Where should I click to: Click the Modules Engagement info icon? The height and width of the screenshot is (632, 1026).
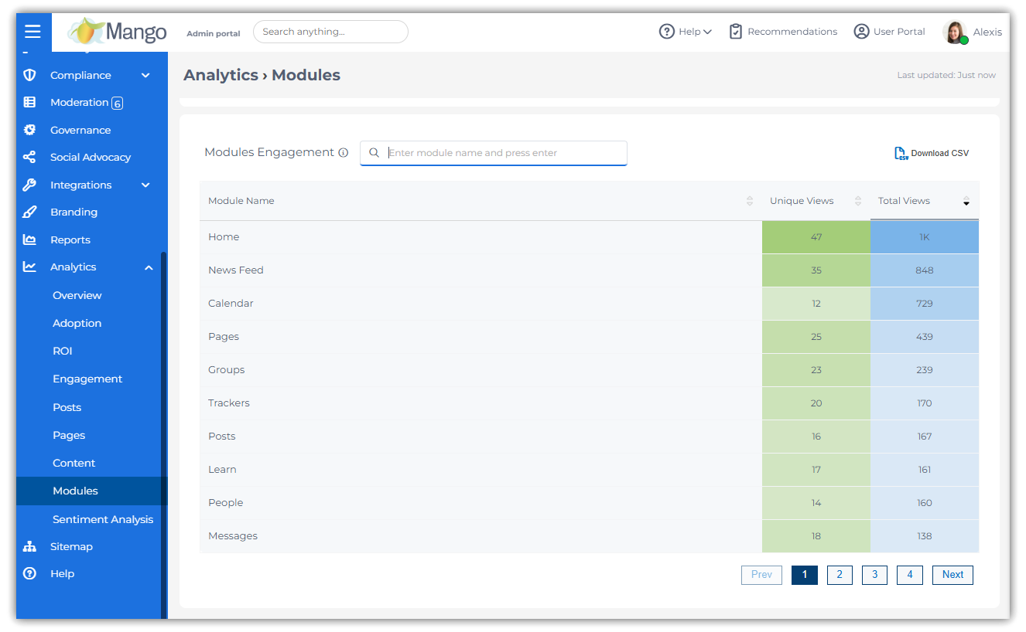click(344, 153)
